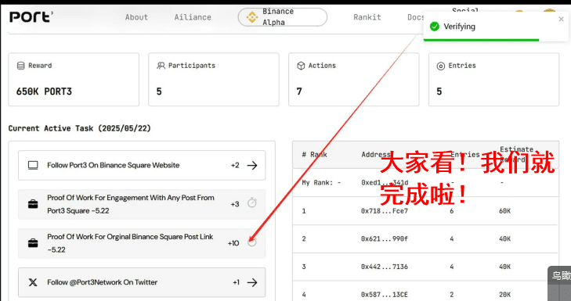Click the 20K estimate reward cell
The width and height of the screenshot is (571, 301).
(504, 295)
